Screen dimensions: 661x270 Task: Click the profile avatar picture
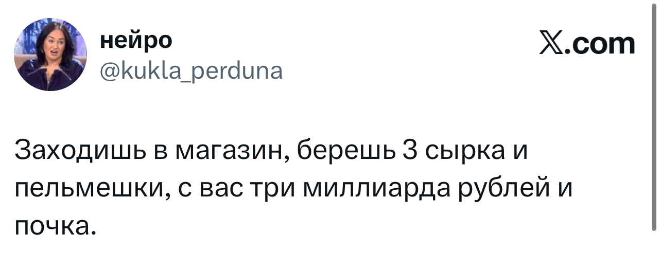coord(50,55)
